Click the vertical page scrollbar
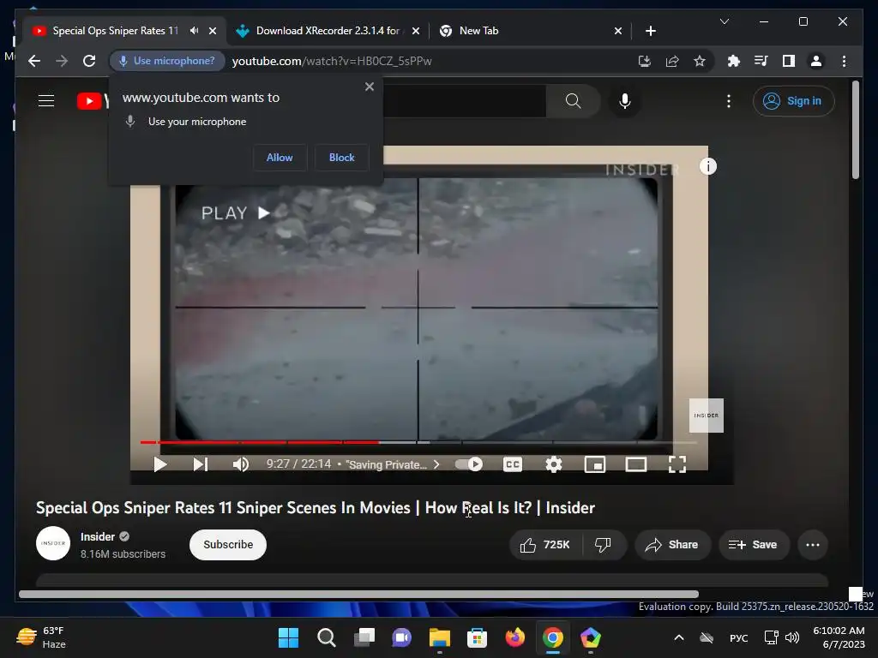The image size is (878, 658). pyautogui.click(x=855, y=130)
